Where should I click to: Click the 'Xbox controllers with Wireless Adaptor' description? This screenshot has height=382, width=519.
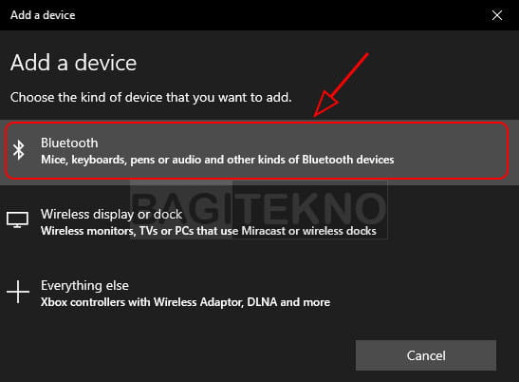tap(185, 302)
